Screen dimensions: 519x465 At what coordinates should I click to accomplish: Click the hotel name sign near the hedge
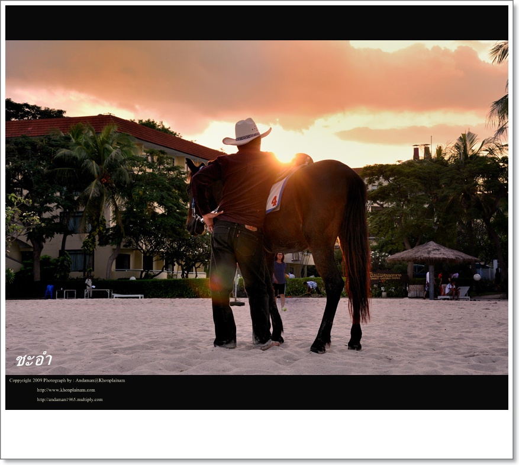pos(386,276)
